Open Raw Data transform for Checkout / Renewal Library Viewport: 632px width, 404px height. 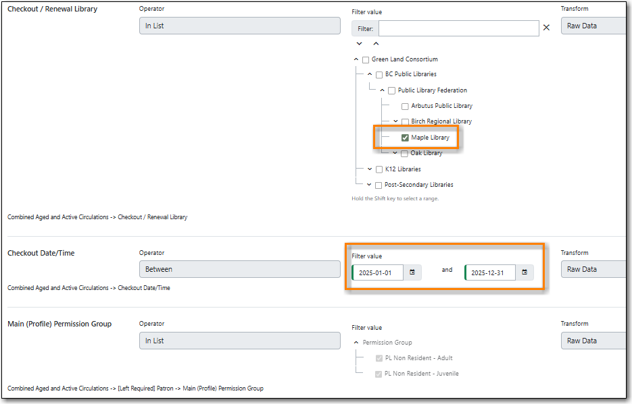(x=592, y=26)
